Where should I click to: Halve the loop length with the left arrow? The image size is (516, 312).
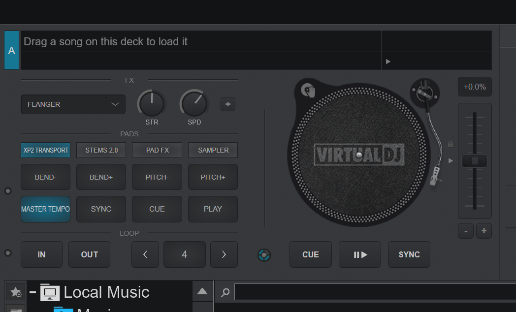point(145,254)
